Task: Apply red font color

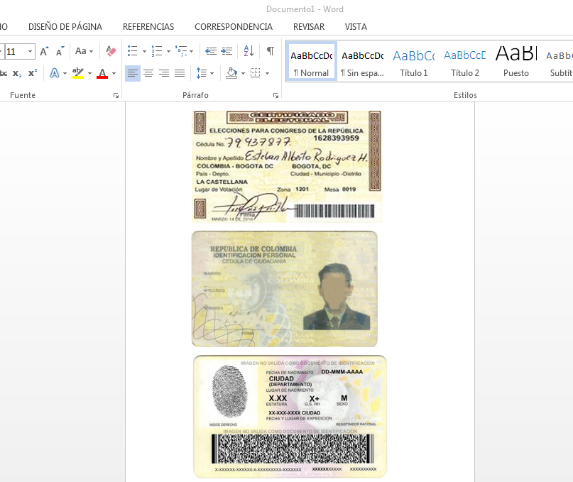Action: point(102,73)
